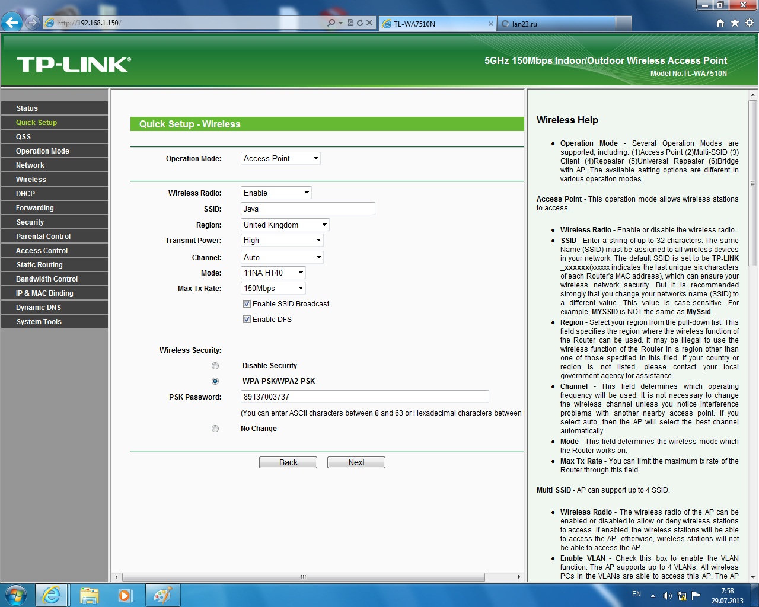Select the No Change radio button
This screenshot has width=759, height=607.
215,429
